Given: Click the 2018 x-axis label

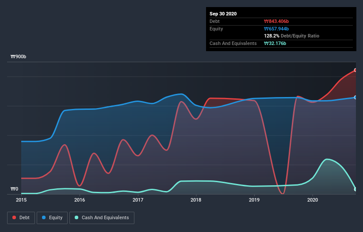Looking at the screenshot, I should point(196,200).
